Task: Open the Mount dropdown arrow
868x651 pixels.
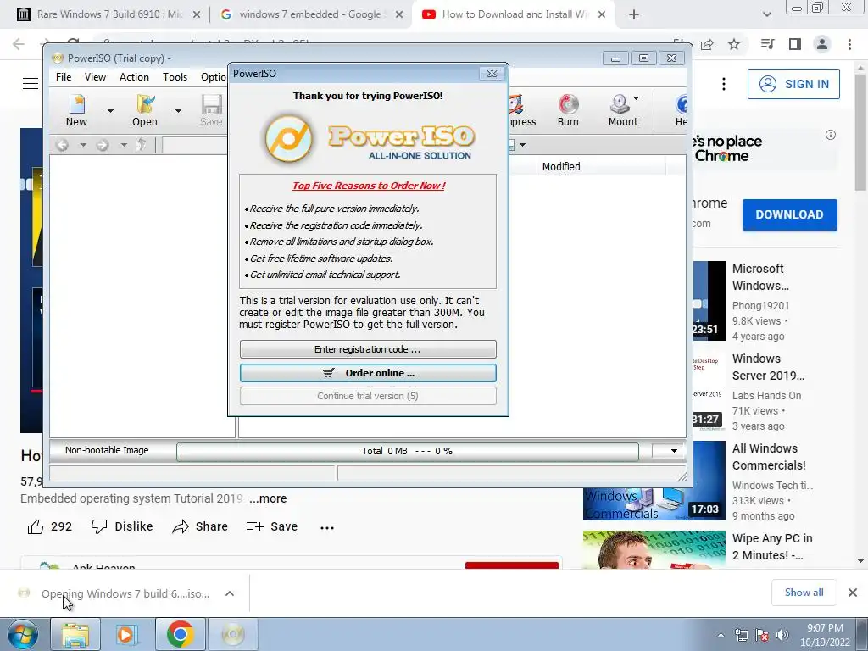Action: tap(636, 98)
